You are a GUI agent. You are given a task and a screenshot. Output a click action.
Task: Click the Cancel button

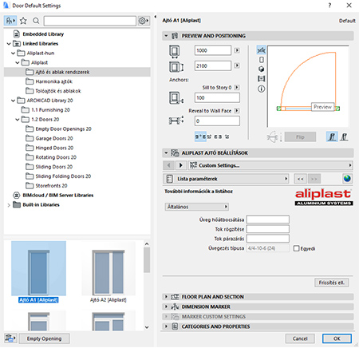300,338
